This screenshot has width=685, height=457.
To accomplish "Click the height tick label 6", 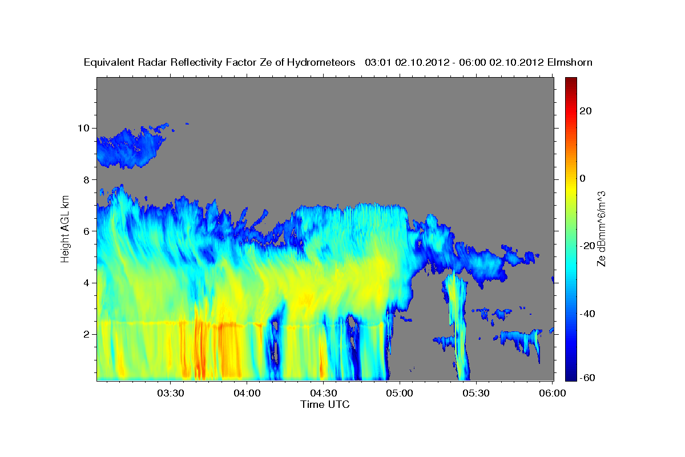I will click(x=88, y=231).
